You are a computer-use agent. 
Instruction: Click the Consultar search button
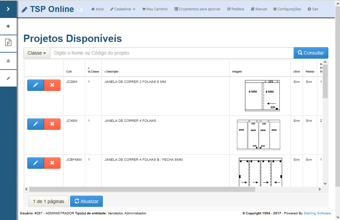pyautogui.click(x=311, y=53)
